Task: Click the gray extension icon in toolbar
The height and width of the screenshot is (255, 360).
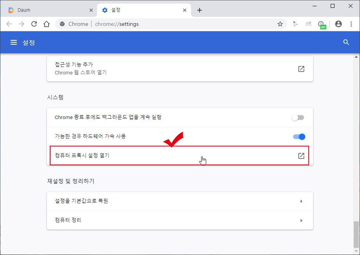Action: 308,24
